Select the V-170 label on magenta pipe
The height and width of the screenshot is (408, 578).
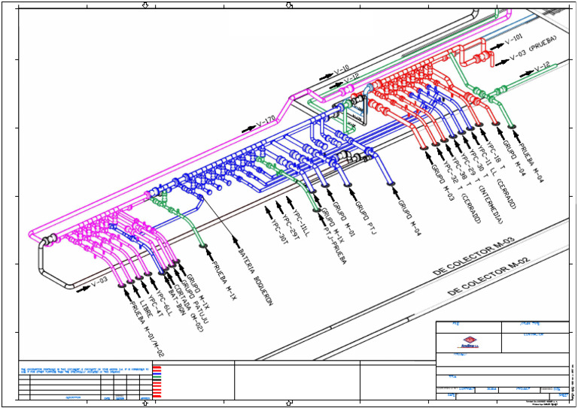[x=266, y=122]
